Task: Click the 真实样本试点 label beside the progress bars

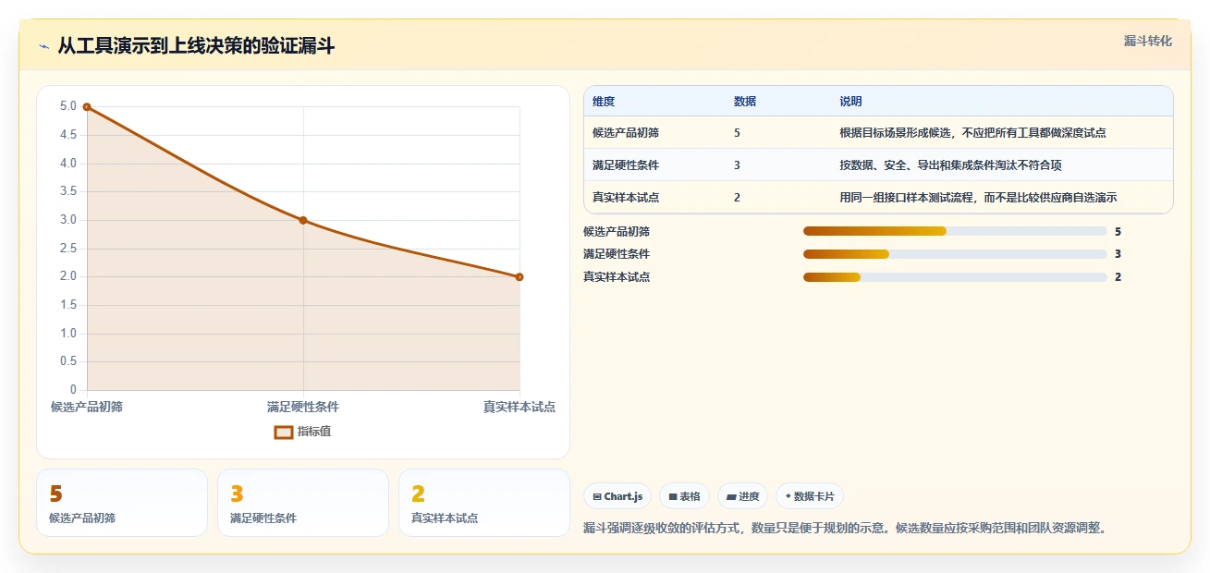Action: tap(617, 277)
